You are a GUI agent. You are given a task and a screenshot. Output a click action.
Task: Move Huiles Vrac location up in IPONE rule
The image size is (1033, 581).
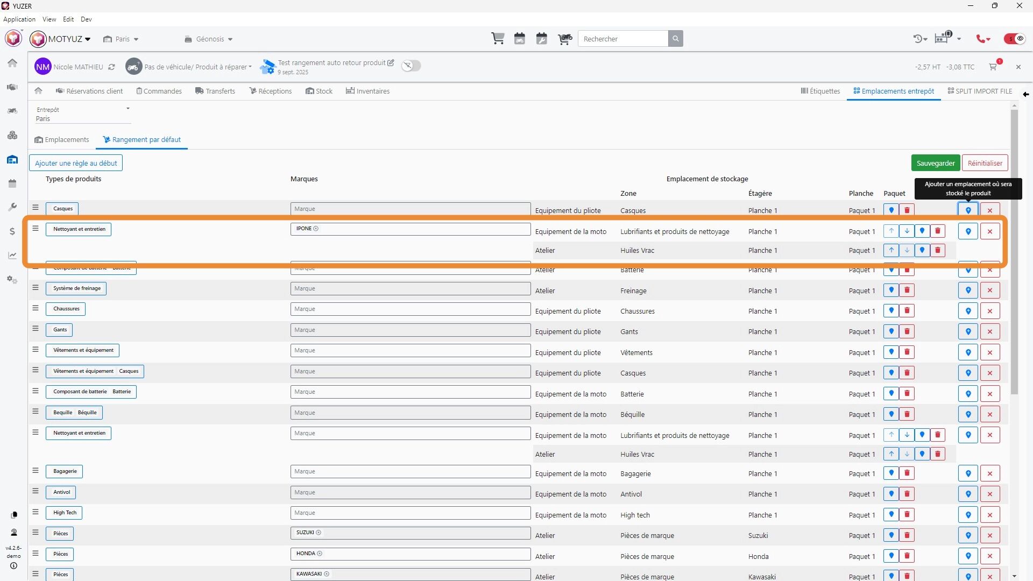click(x=891, y=250)
